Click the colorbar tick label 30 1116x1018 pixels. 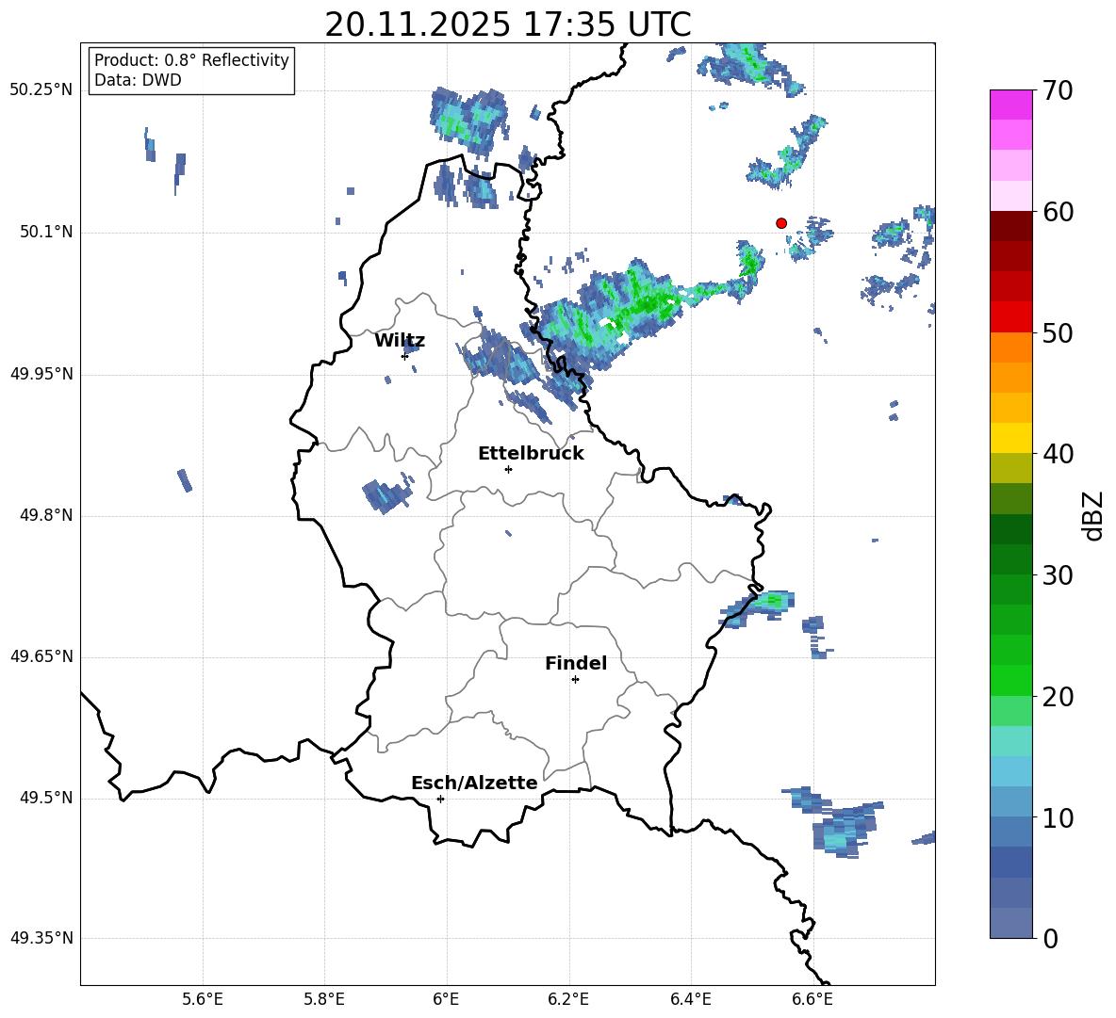(x=1059, y=575)
